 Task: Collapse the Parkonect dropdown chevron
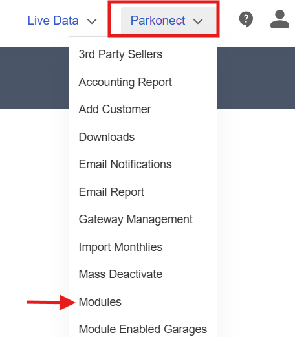(198, 21)
